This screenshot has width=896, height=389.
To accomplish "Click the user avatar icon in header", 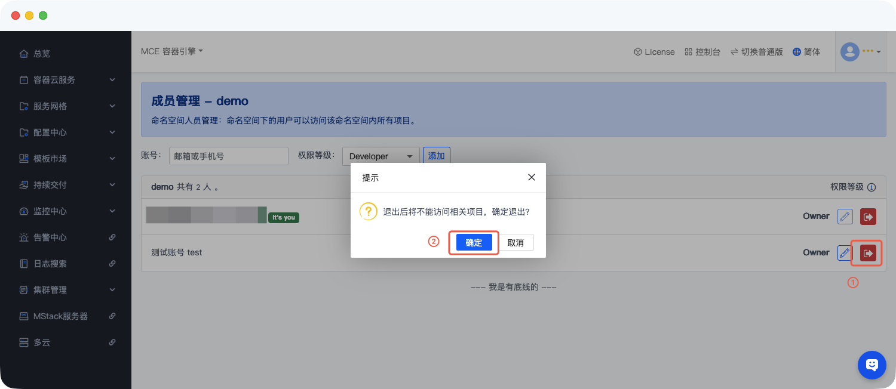I will click(x=849, y=52).
